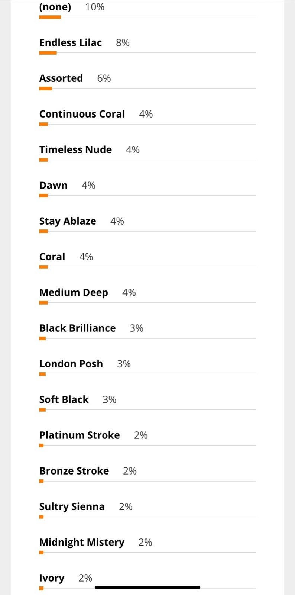Click Midnight Mistery label

point(82,543)
